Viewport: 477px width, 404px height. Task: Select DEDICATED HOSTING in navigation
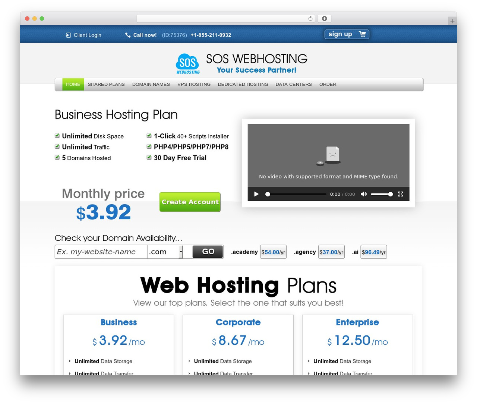pos(243,85)
